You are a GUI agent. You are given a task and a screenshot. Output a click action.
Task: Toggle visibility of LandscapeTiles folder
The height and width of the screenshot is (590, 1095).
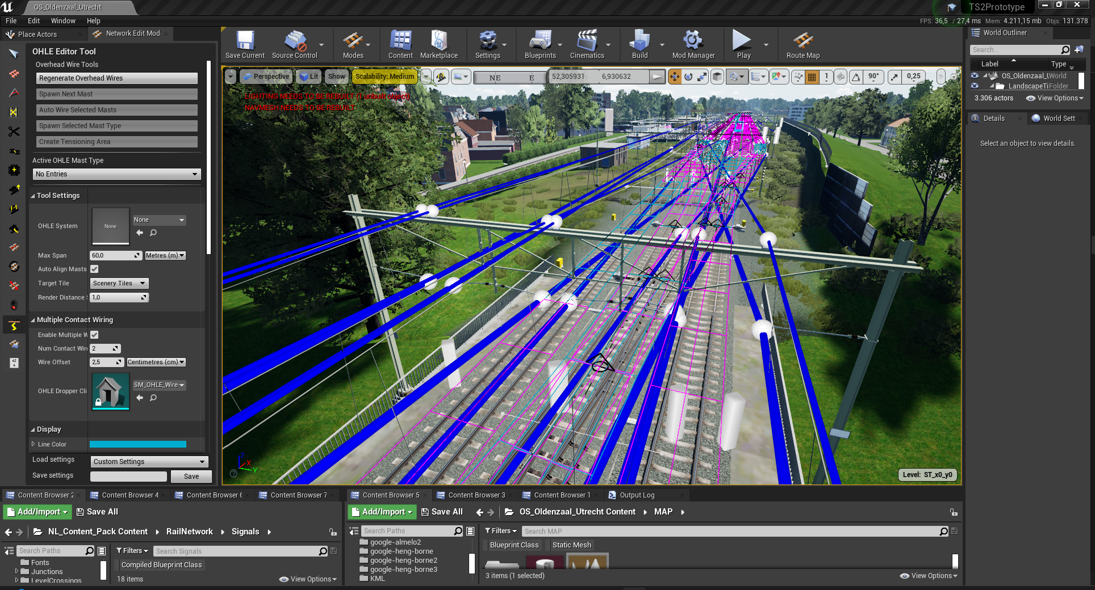click(x=975, y=86)
